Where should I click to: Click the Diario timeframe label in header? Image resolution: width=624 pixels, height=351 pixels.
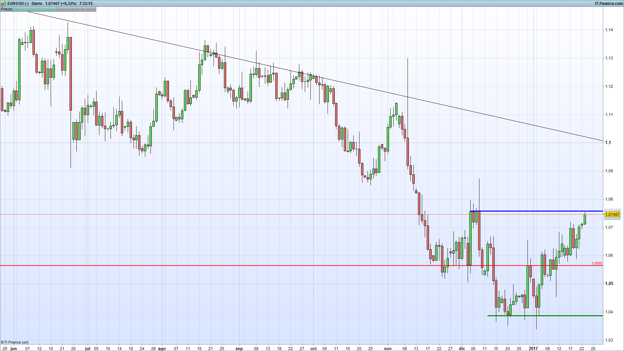click(x=37, y=3)
